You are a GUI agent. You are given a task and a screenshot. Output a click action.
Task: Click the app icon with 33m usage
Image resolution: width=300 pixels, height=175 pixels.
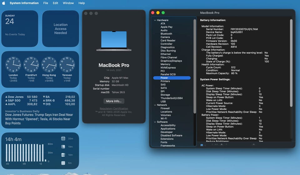click(63, 139)
